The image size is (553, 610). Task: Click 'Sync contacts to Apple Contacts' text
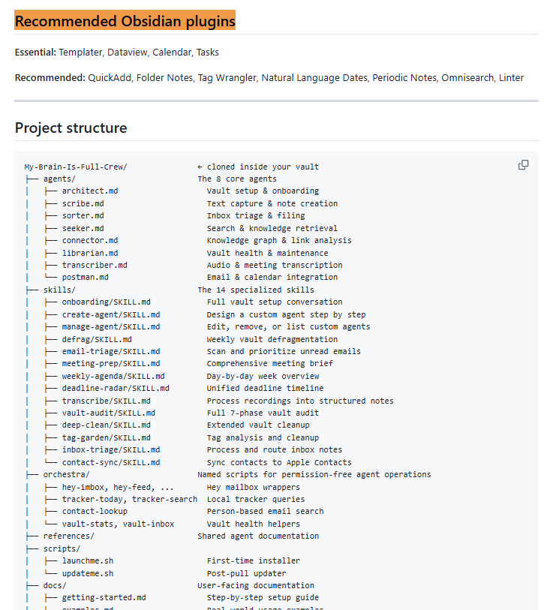point(279,462)
